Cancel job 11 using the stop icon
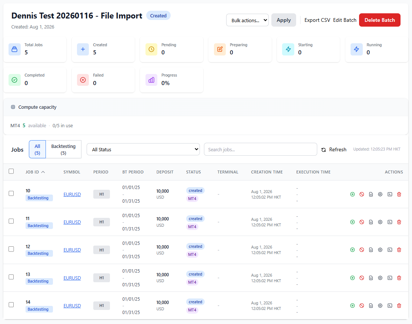 point(362,222)
